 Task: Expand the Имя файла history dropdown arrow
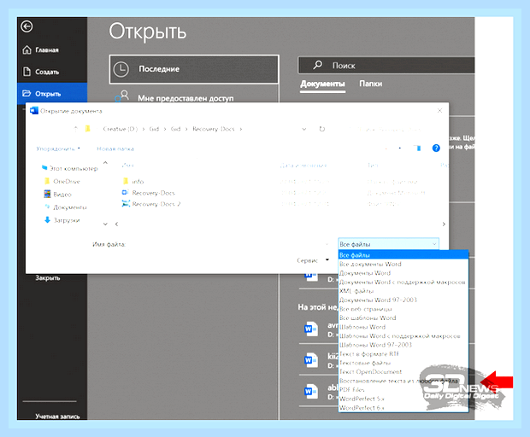[x=327, y=244]
